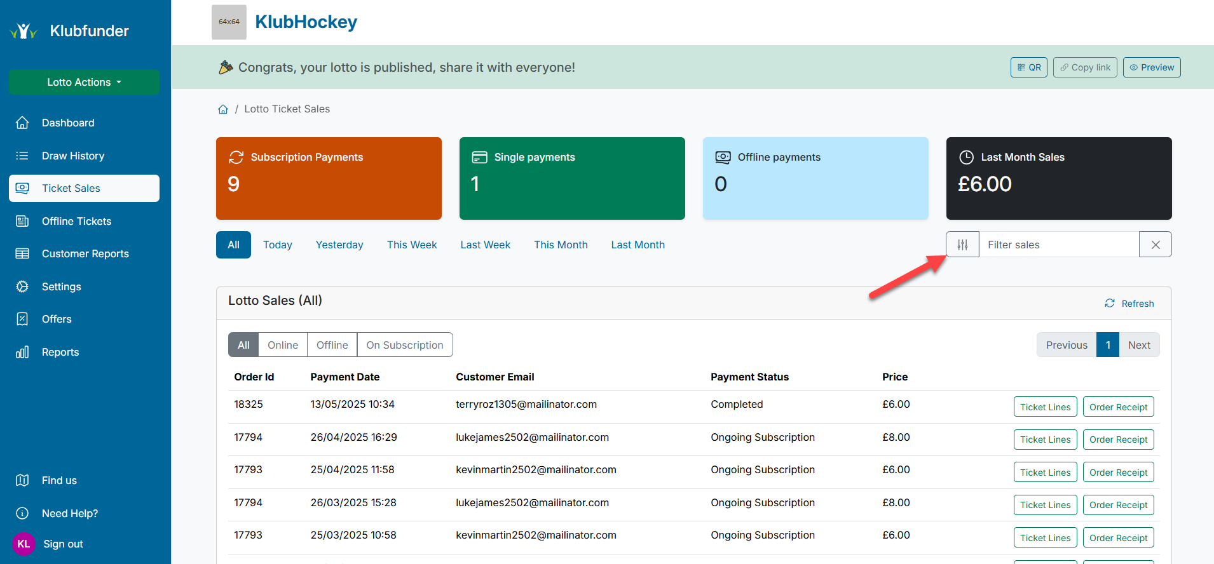Expand the Lotto Actions dropdown

click(x=84, y=82)
